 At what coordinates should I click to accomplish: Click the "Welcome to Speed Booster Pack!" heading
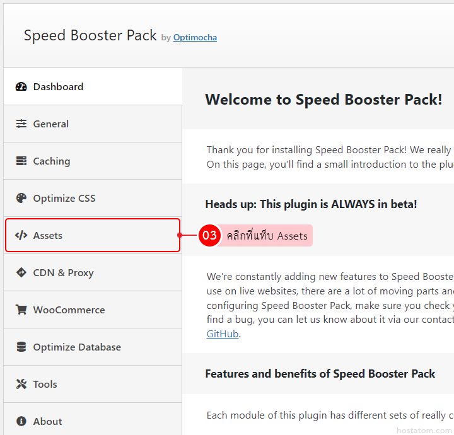point(323,100)
